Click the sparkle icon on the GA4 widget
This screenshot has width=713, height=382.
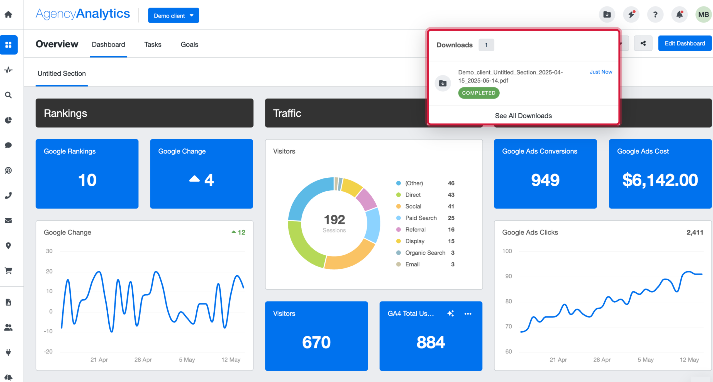tap(451, 313)
